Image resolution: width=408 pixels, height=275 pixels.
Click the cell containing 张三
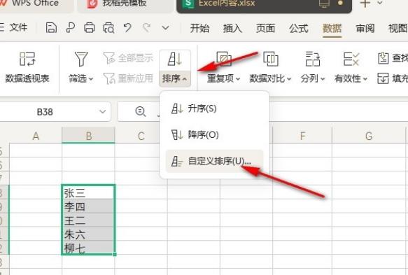tap(88, 192)
